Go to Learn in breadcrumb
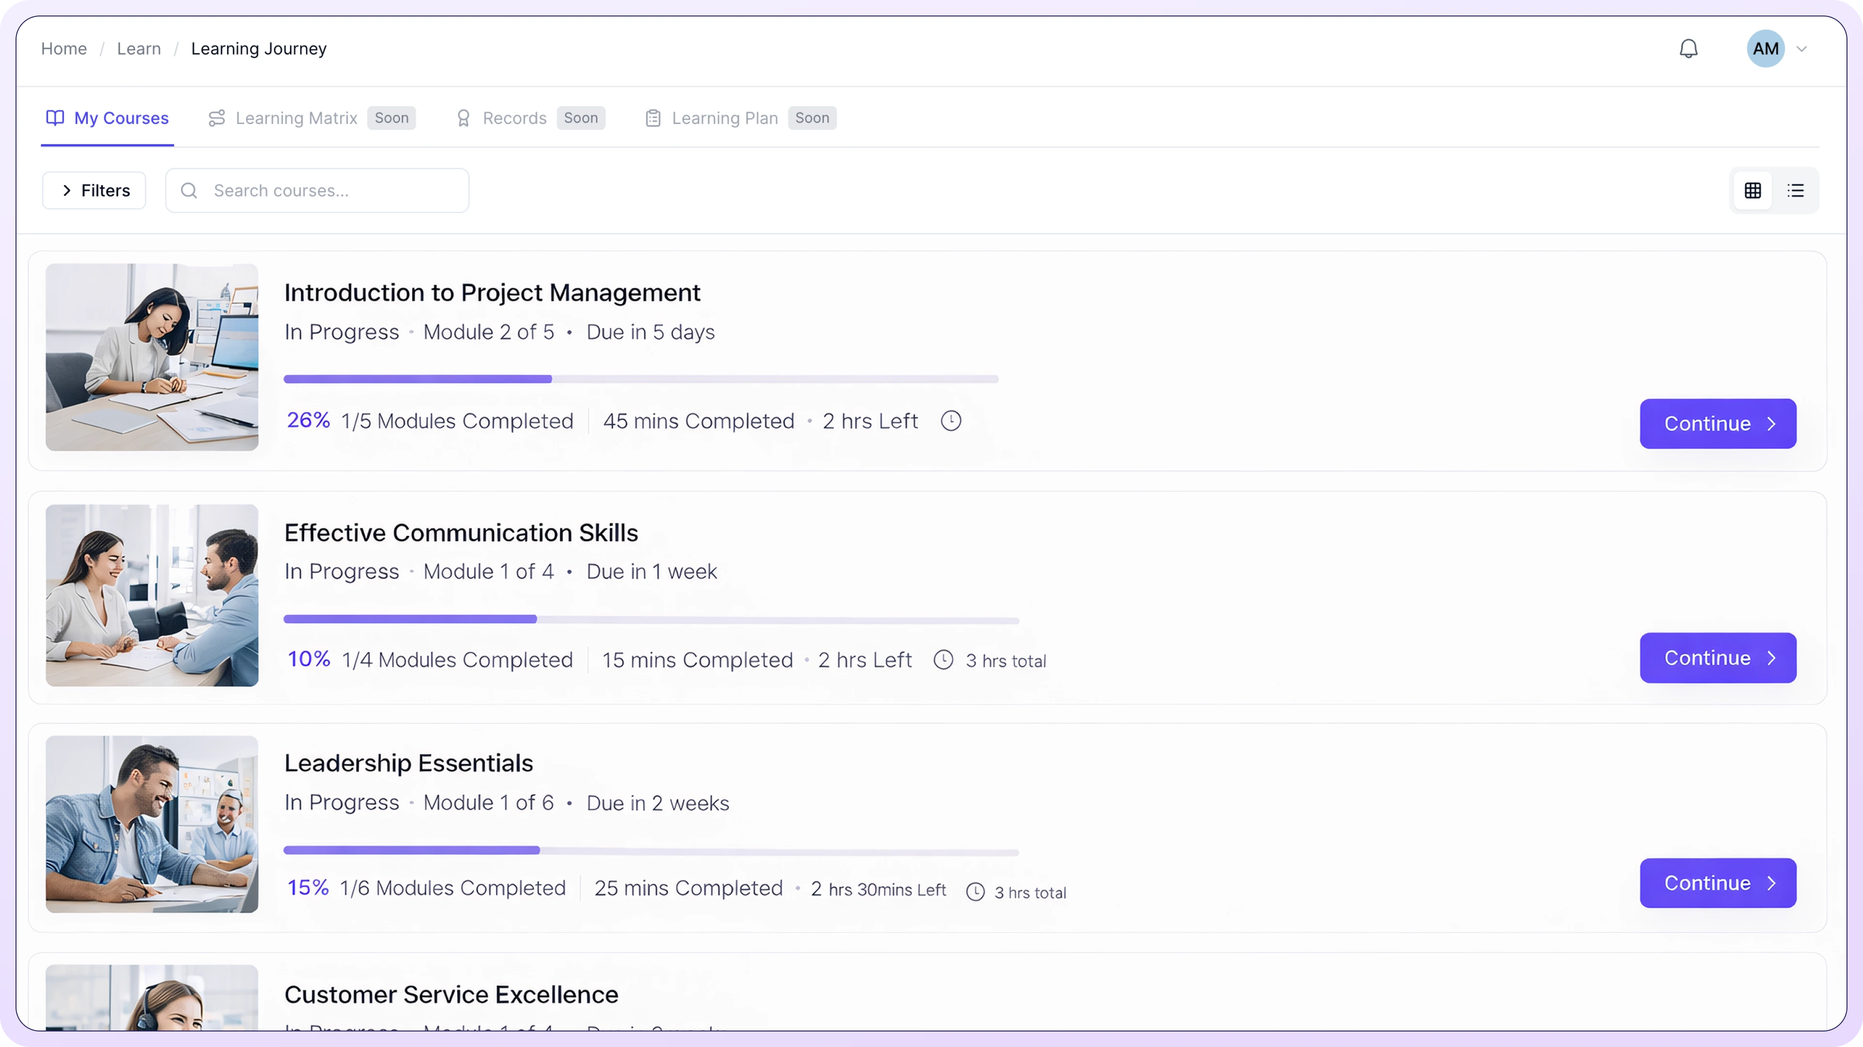Screen dimensions: 1863x1047 [139, 48]
